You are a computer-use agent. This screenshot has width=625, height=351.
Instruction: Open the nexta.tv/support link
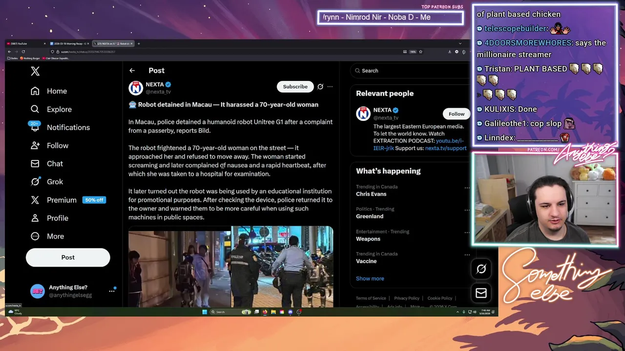click(x=446, y=148)
